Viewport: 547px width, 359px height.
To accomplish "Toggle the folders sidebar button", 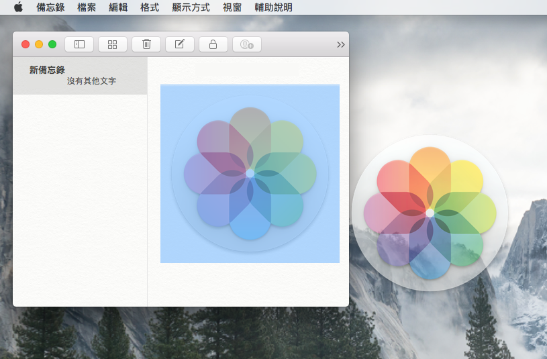I will pyautogui.click(x=79, y=44).
